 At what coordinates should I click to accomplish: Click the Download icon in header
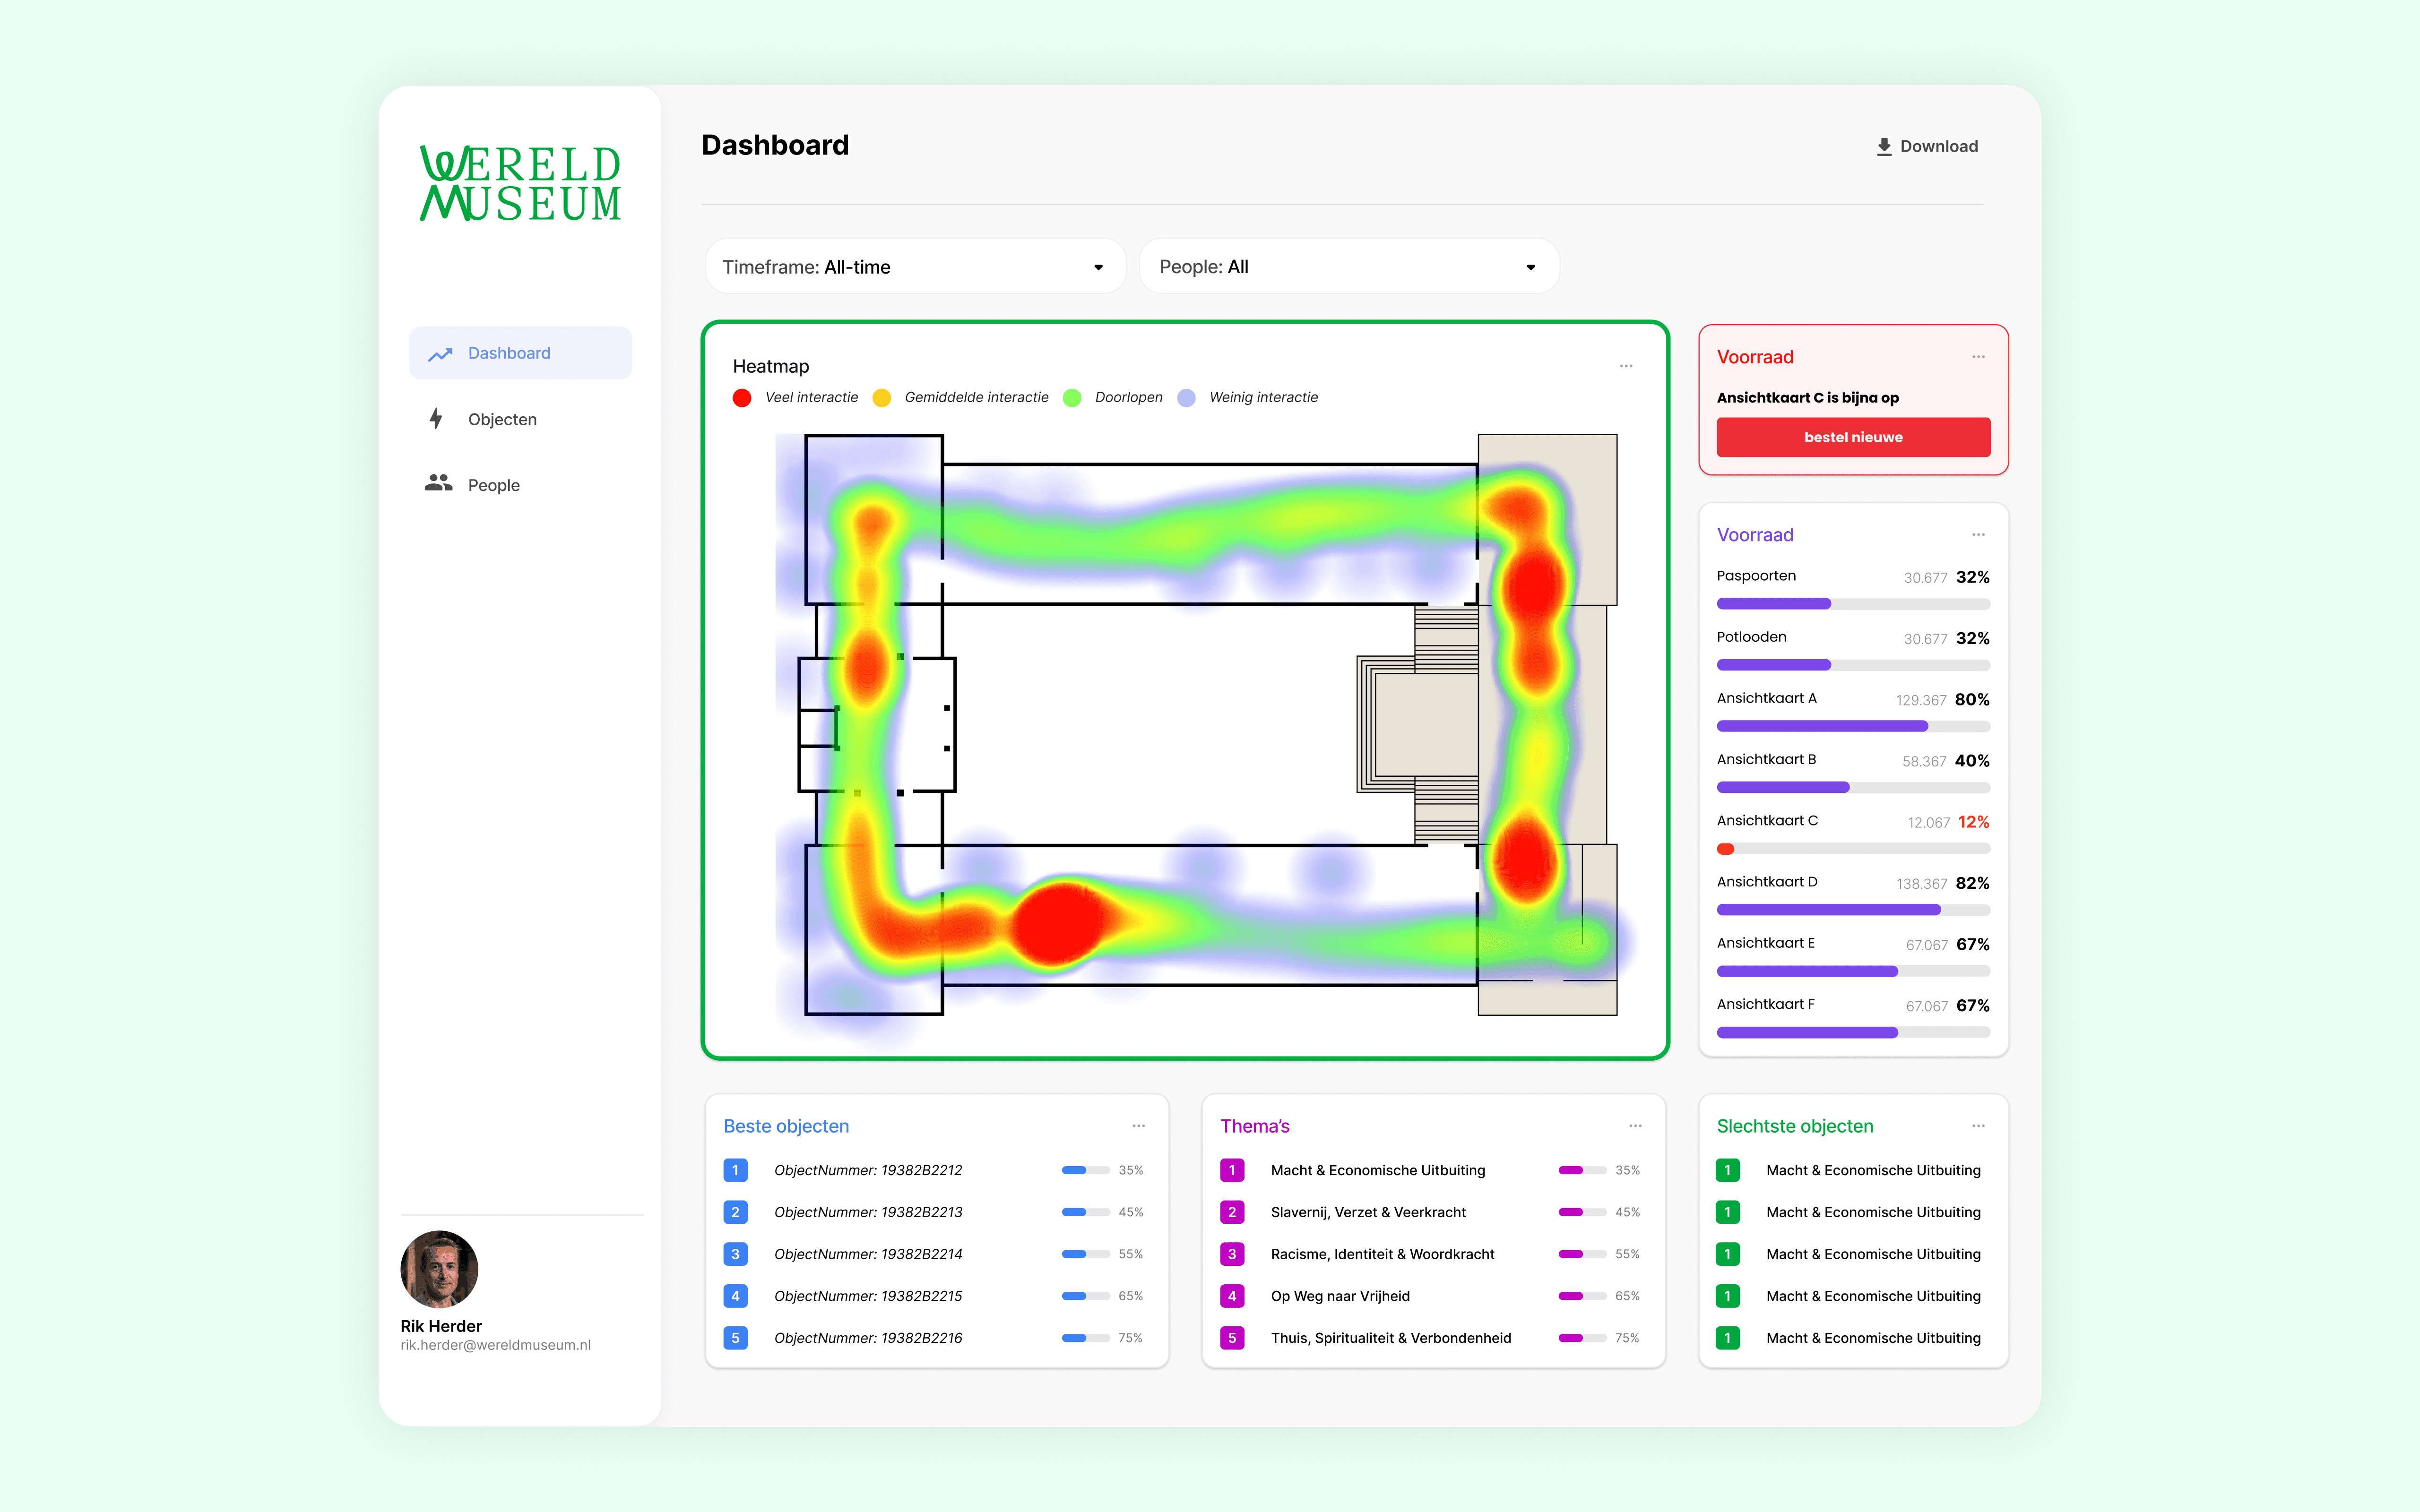point(1884,146)
